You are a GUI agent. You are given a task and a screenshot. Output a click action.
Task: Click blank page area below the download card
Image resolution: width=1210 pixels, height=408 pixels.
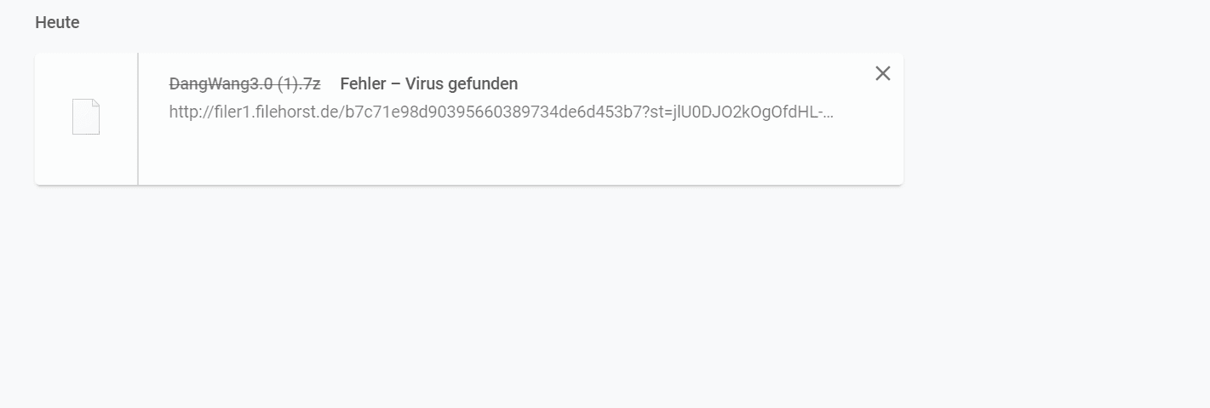tap(596, 298)
